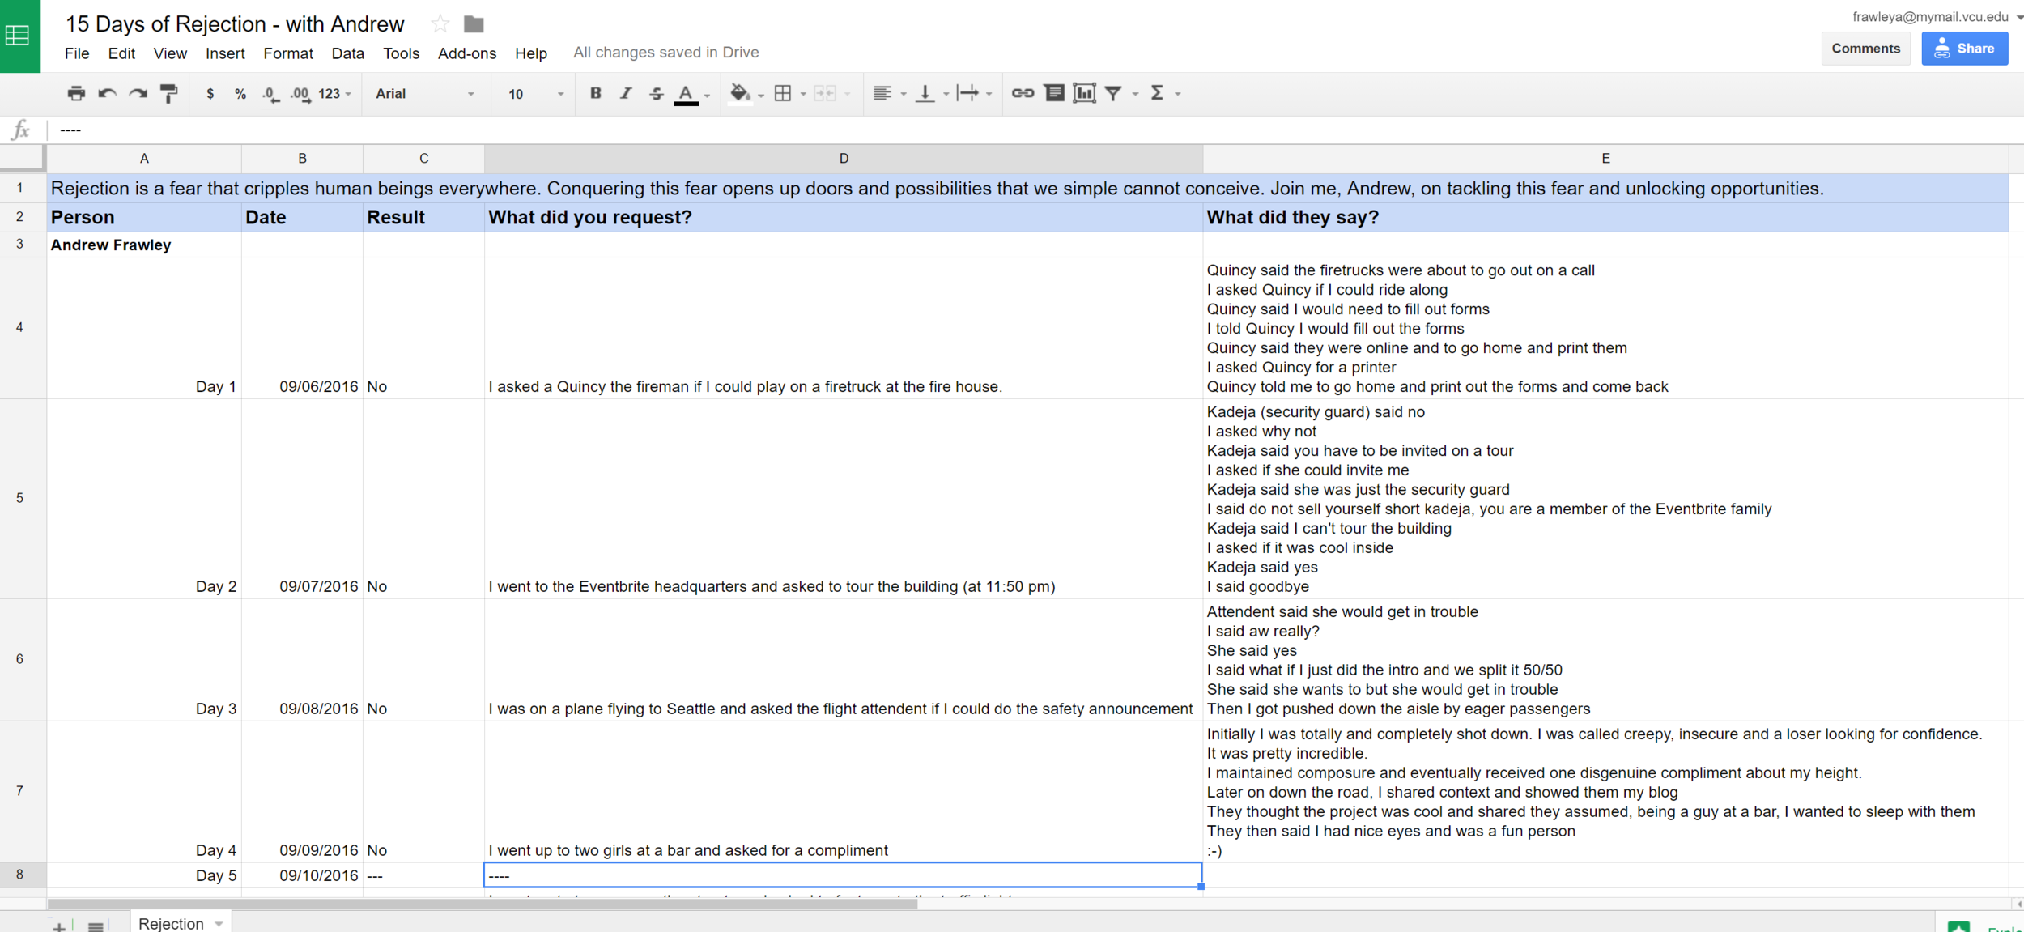2024x932 pixels.
Task: Open the Comments button
Action: 1865,49
